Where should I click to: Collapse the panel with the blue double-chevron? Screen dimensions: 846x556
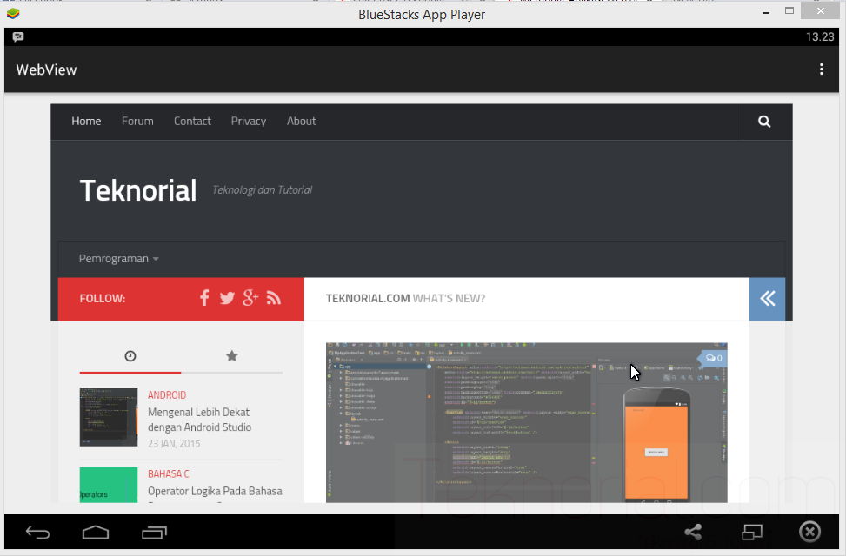coord(767,298)
